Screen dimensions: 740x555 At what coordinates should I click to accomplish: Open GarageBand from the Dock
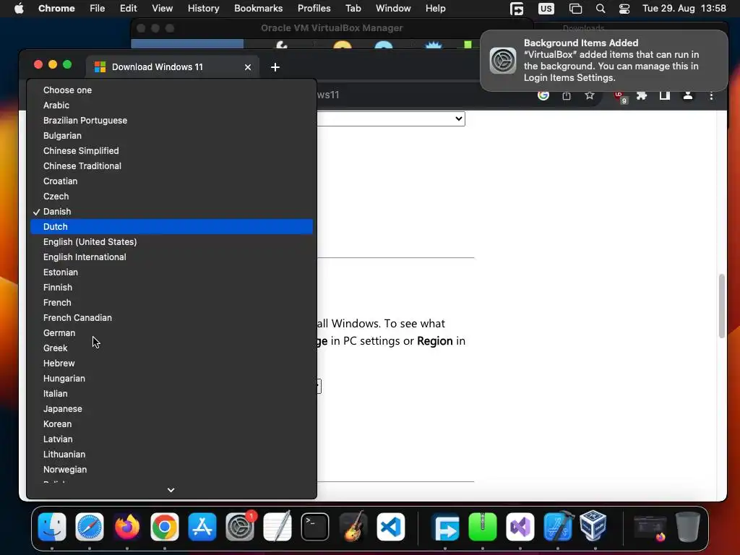point(353,527)
